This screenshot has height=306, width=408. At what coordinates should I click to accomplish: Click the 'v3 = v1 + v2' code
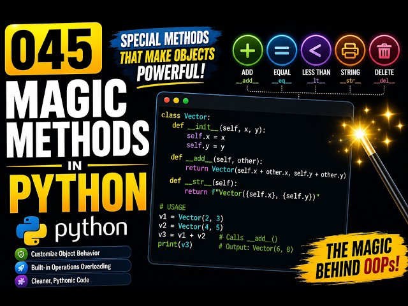182,235
